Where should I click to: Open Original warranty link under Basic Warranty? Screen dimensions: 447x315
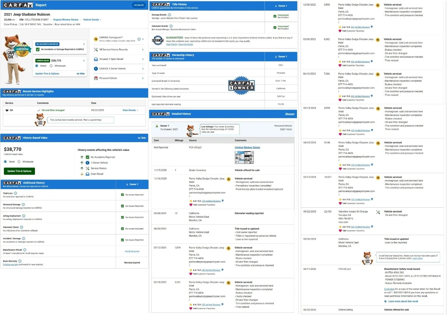[11, 264]
